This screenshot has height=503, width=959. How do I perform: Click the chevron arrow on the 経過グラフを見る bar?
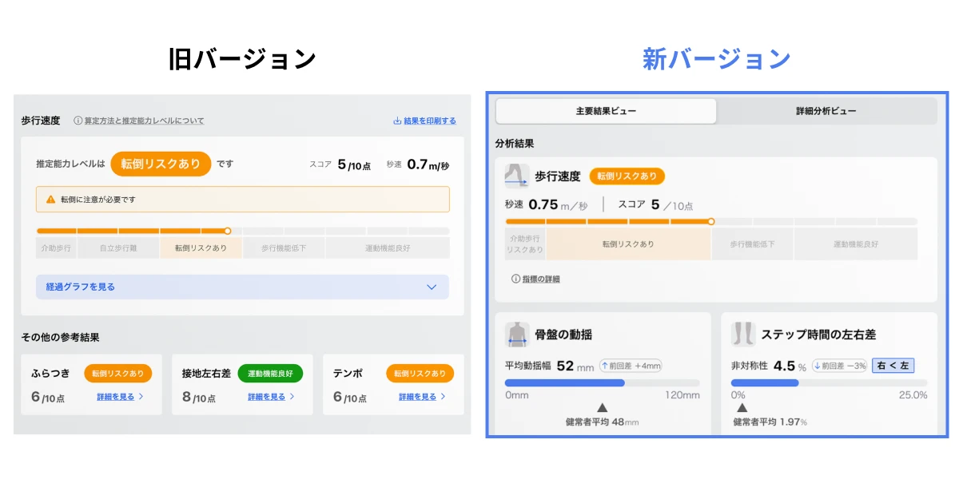(x=432, y=287)
